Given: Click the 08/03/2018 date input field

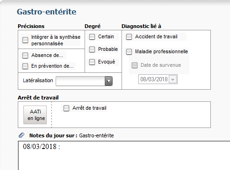Looking at the screenshot, I should pos(158,79).
